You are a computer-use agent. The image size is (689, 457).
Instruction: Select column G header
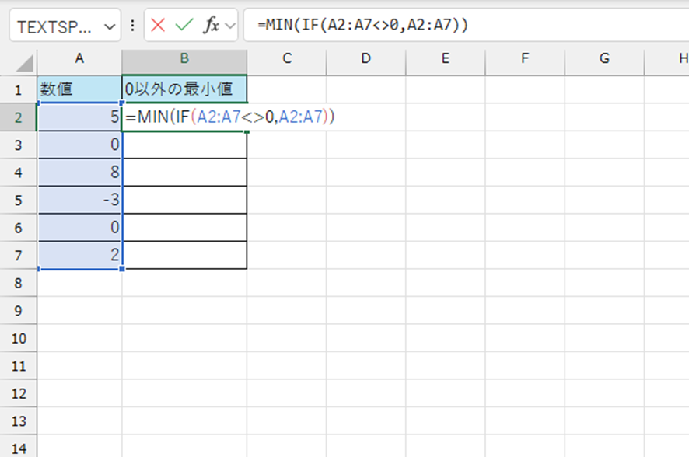[604, 58]
